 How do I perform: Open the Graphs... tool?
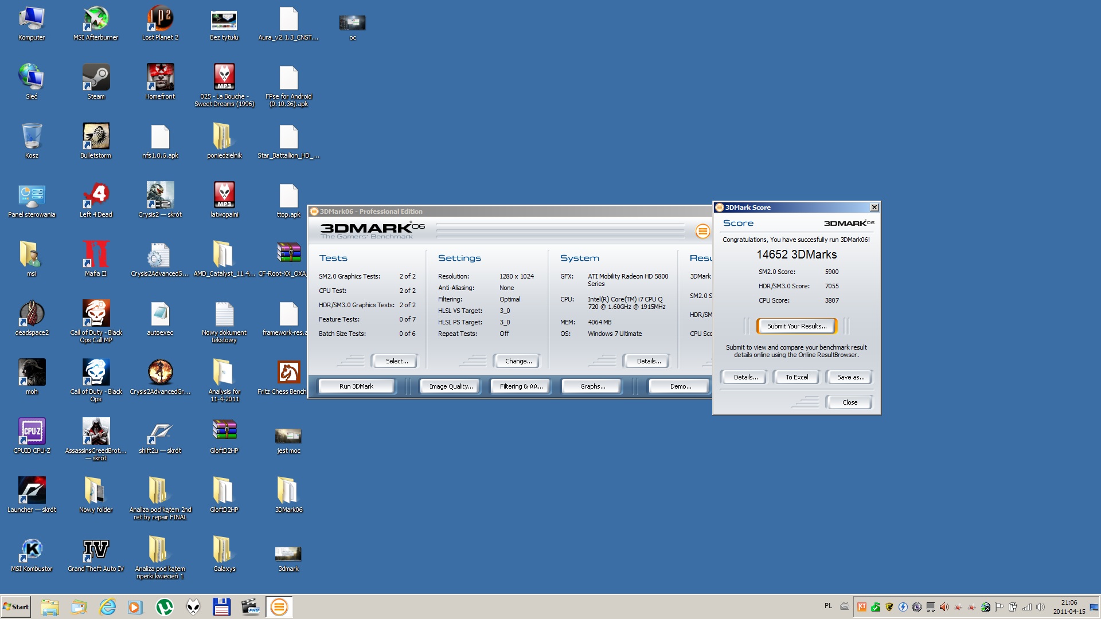[x=592, y=386]
